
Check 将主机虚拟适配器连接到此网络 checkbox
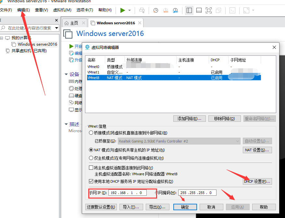tap(91, 168)
